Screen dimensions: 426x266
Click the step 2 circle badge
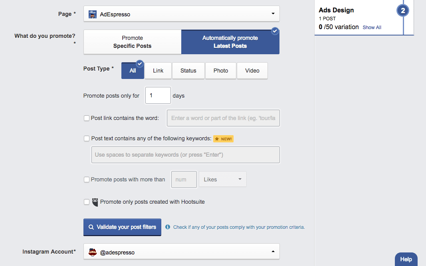(403, 11)
